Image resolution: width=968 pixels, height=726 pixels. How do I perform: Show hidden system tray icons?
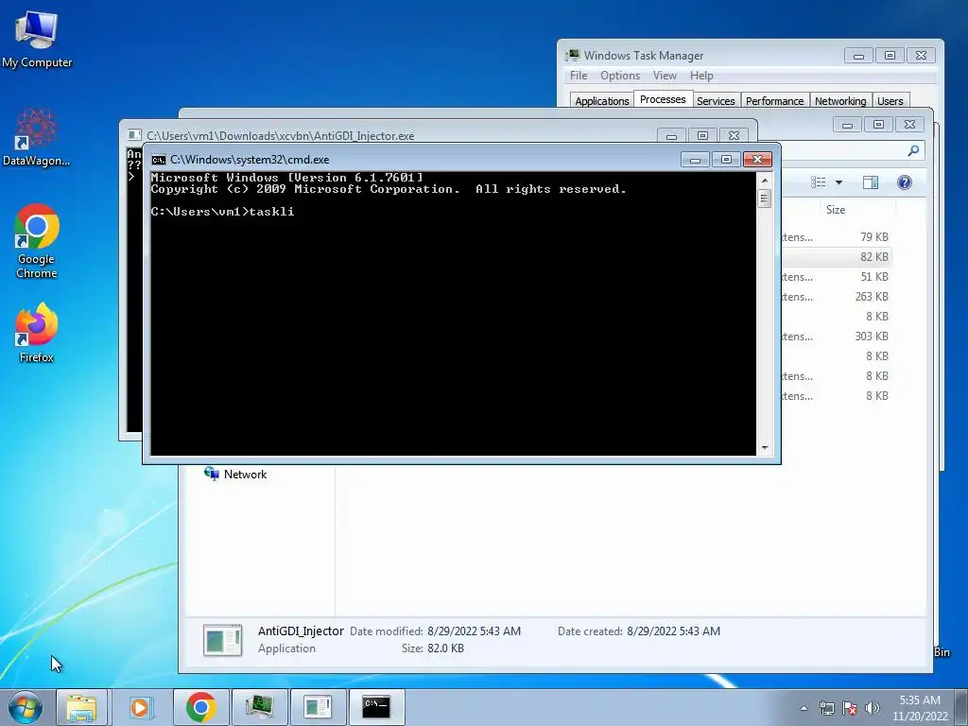[804, 708]
